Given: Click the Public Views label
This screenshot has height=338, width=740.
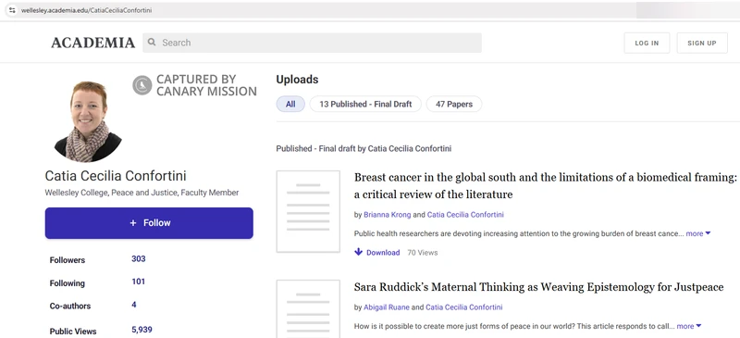Looking at the screenshot, I should (x=73, y=332).
